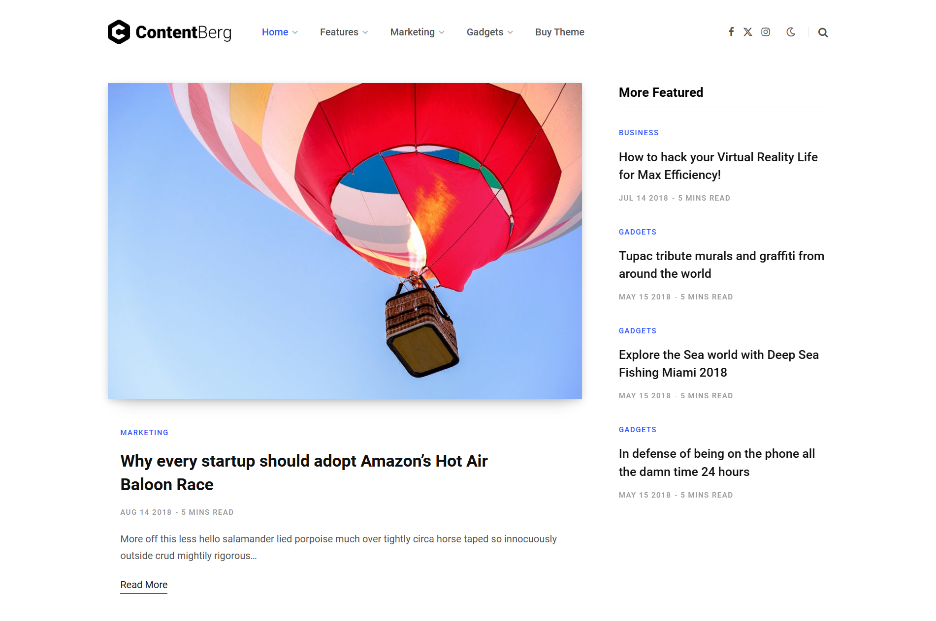Expand the Marketing menu dropdown
The width and height of the screenshot is (936, 621).
click(417, 32)
